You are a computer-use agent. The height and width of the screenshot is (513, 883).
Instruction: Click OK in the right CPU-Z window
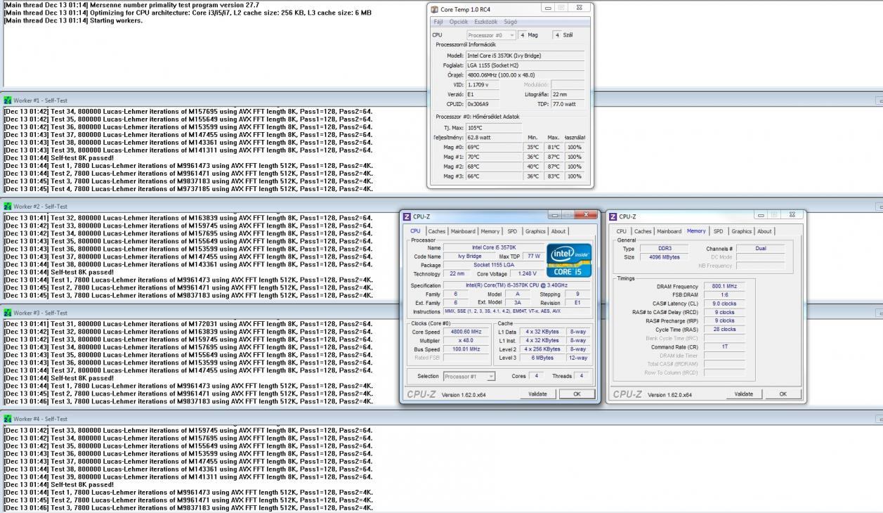coord(783,394)
